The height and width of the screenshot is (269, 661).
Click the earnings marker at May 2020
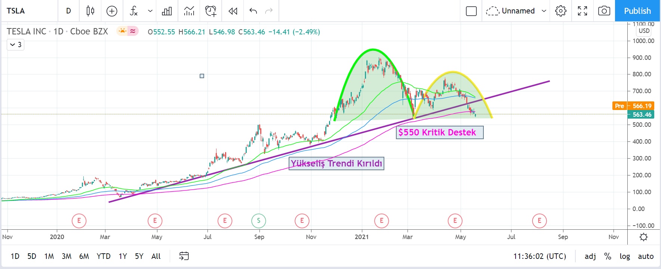point(155,221)
